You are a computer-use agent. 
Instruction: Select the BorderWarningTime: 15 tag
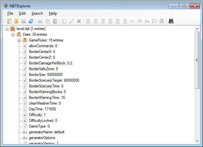coord(47,98)
